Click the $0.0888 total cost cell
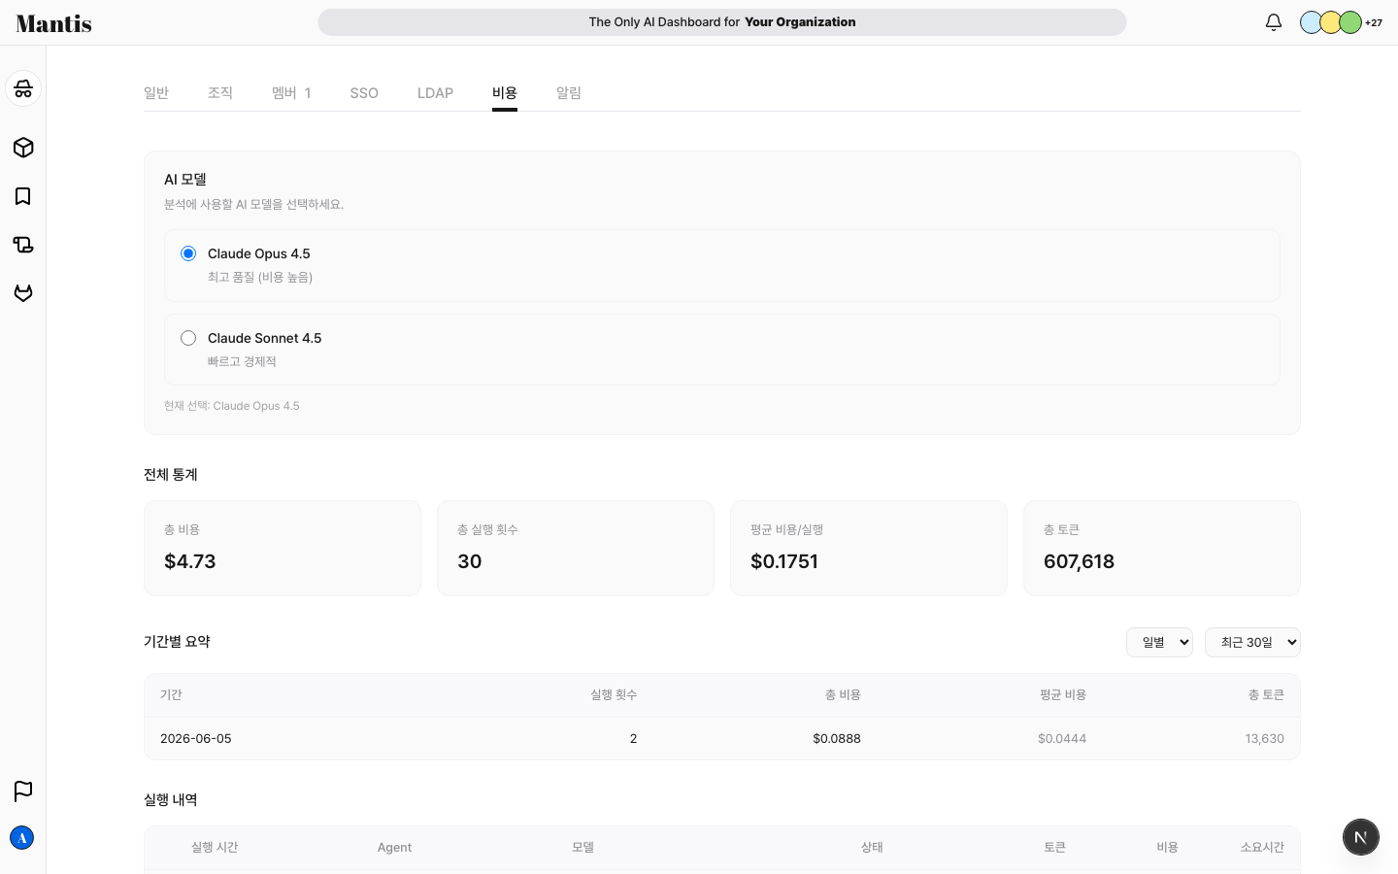Screen dimensions: 1398x874 837,739
